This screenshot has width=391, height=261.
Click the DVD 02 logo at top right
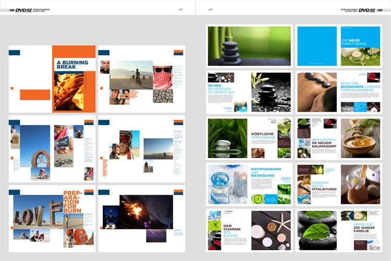pos(367,10)
